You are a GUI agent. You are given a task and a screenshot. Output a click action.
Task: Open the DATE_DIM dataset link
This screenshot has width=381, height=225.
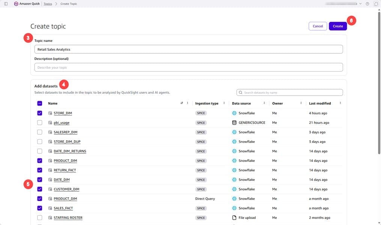(62, 180)
